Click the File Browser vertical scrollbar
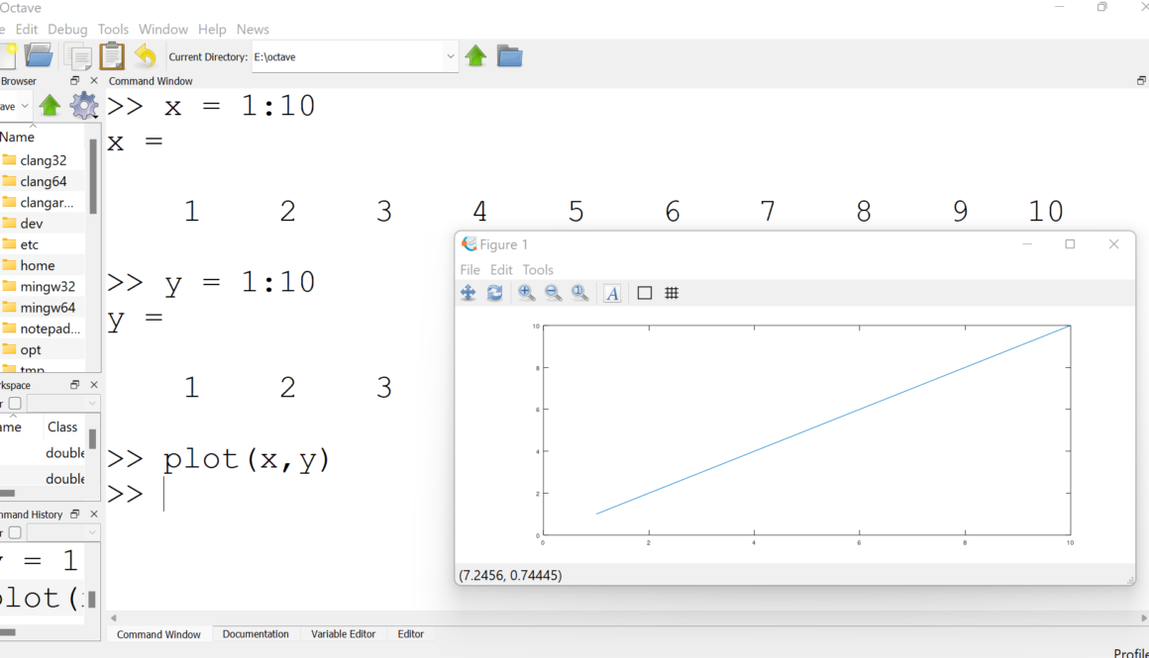The height and width of the screenshot is (658, 1149). (93, 177)
